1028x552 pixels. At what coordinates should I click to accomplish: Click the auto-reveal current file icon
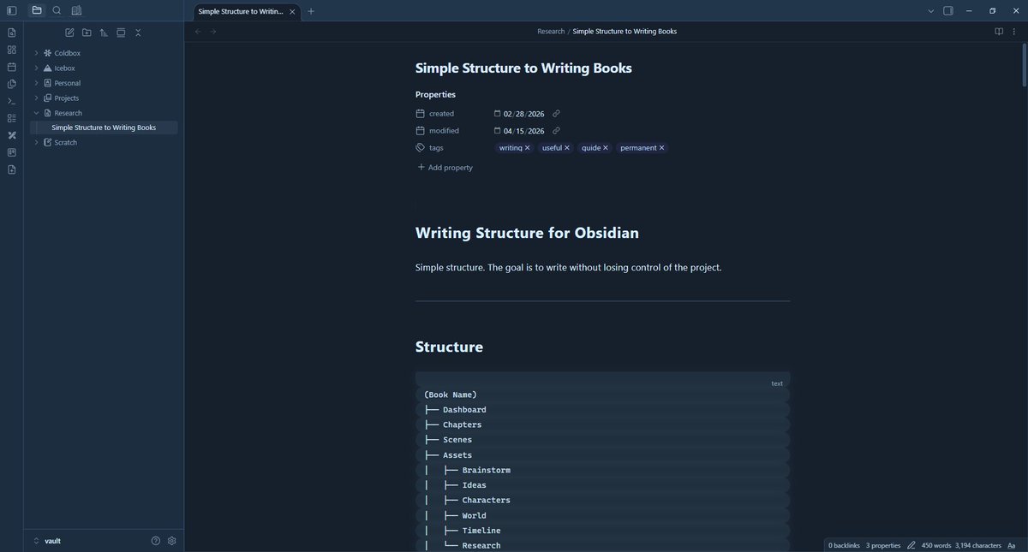(121, 33)
